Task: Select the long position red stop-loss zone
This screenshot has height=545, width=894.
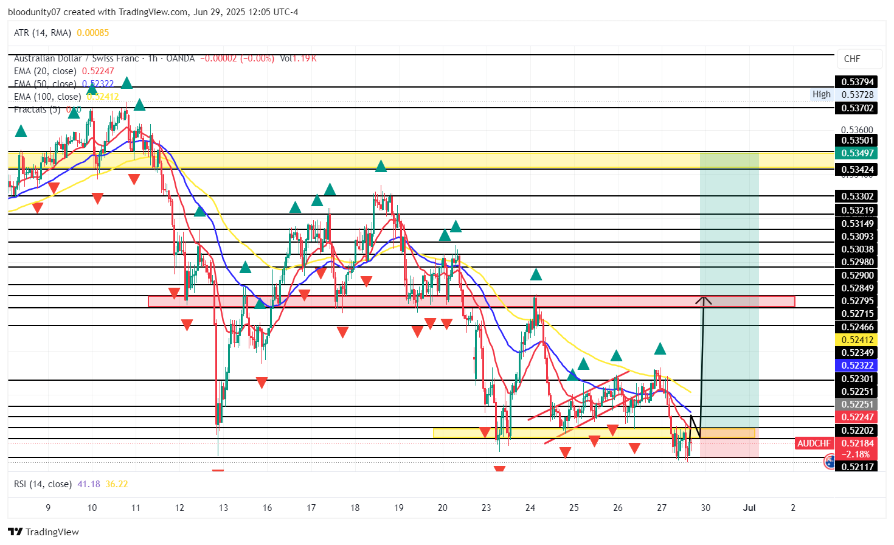Action: point(730,448)
